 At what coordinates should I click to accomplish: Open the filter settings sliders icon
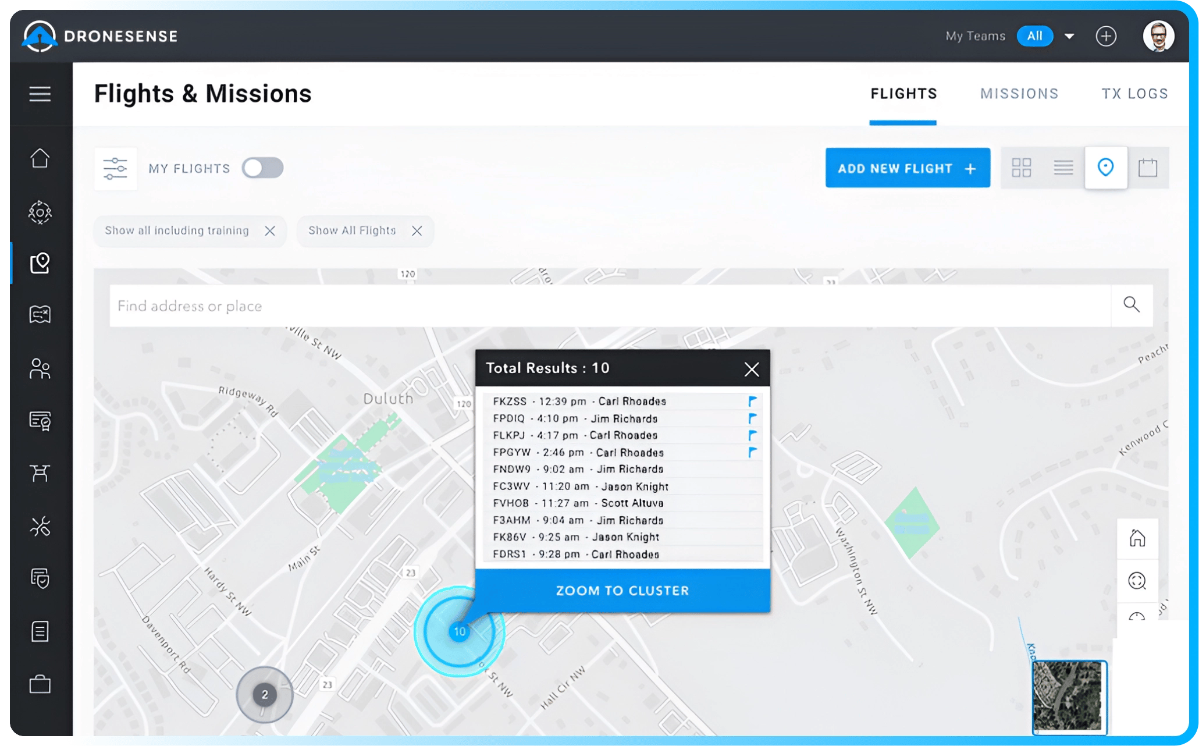click(115, 169)
